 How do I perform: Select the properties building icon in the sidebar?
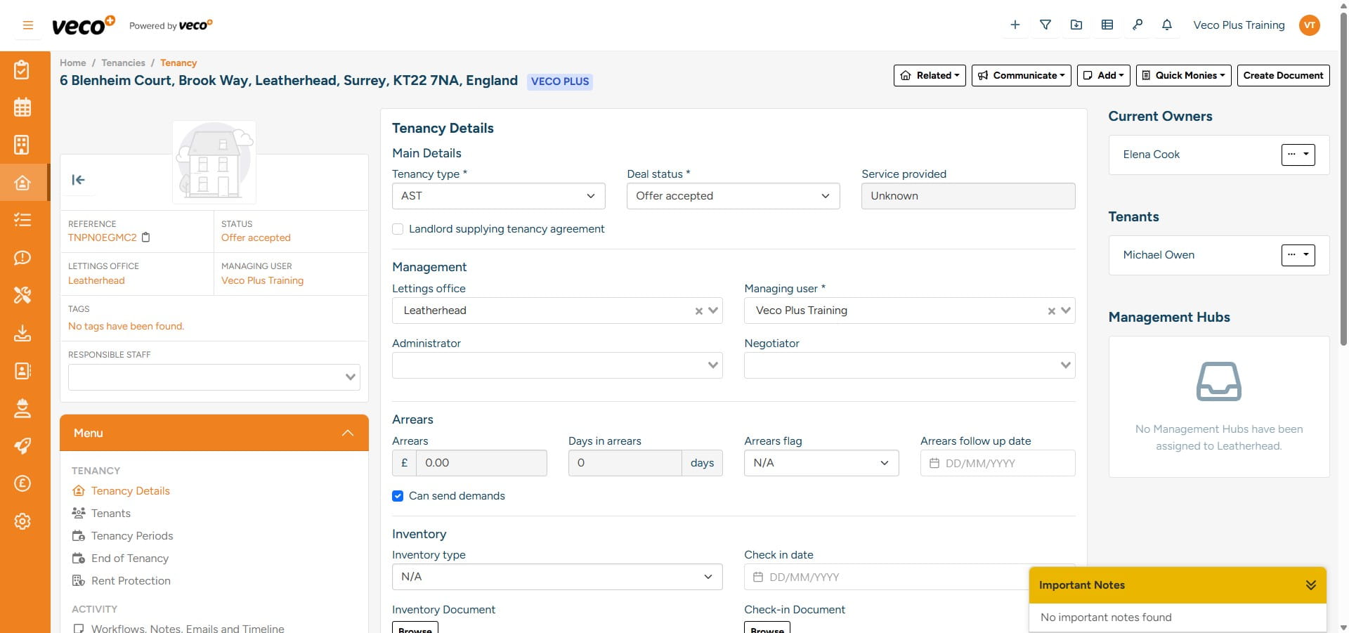click(23, 145)
